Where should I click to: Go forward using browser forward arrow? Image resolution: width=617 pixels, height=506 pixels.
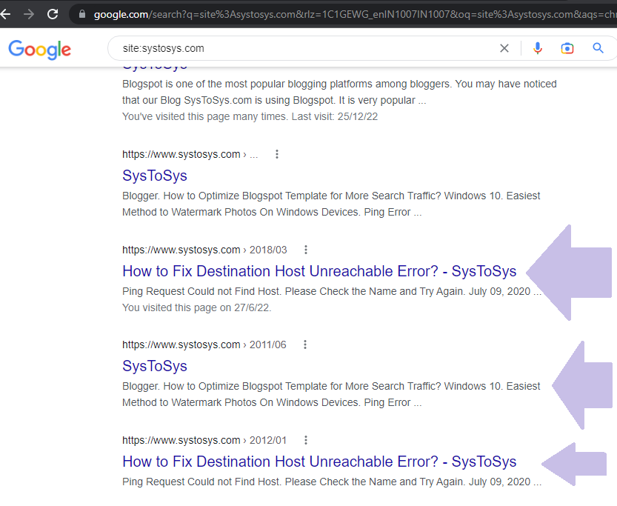click(x=29, y=15)
